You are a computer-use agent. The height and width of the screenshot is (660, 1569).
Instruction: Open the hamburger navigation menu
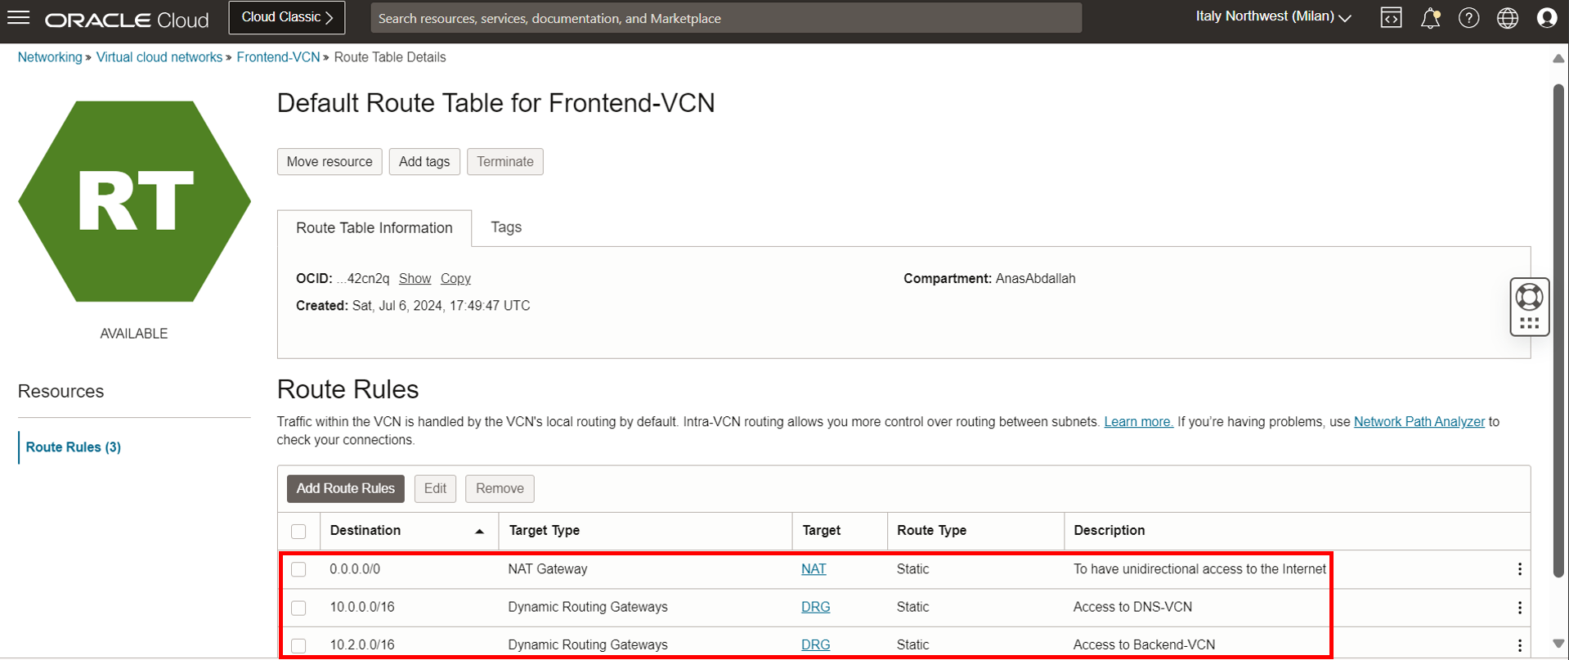(x=18, y=18)
